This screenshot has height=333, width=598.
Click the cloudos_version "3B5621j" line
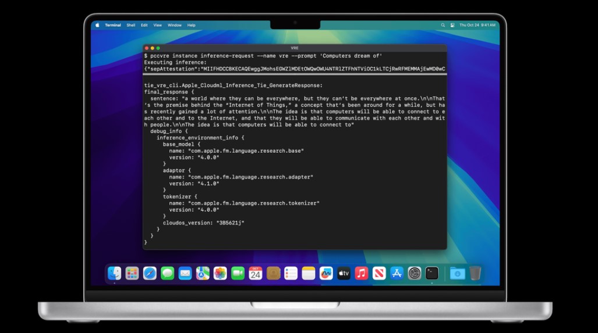coord(203,223)
